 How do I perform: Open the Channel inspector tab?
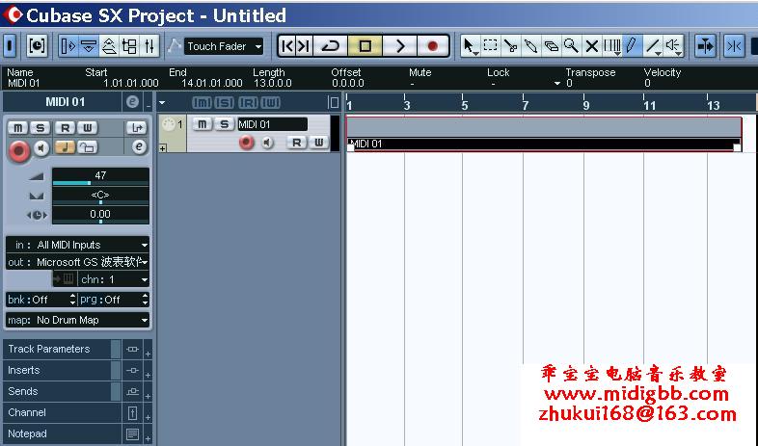click(x=62, y=412)
